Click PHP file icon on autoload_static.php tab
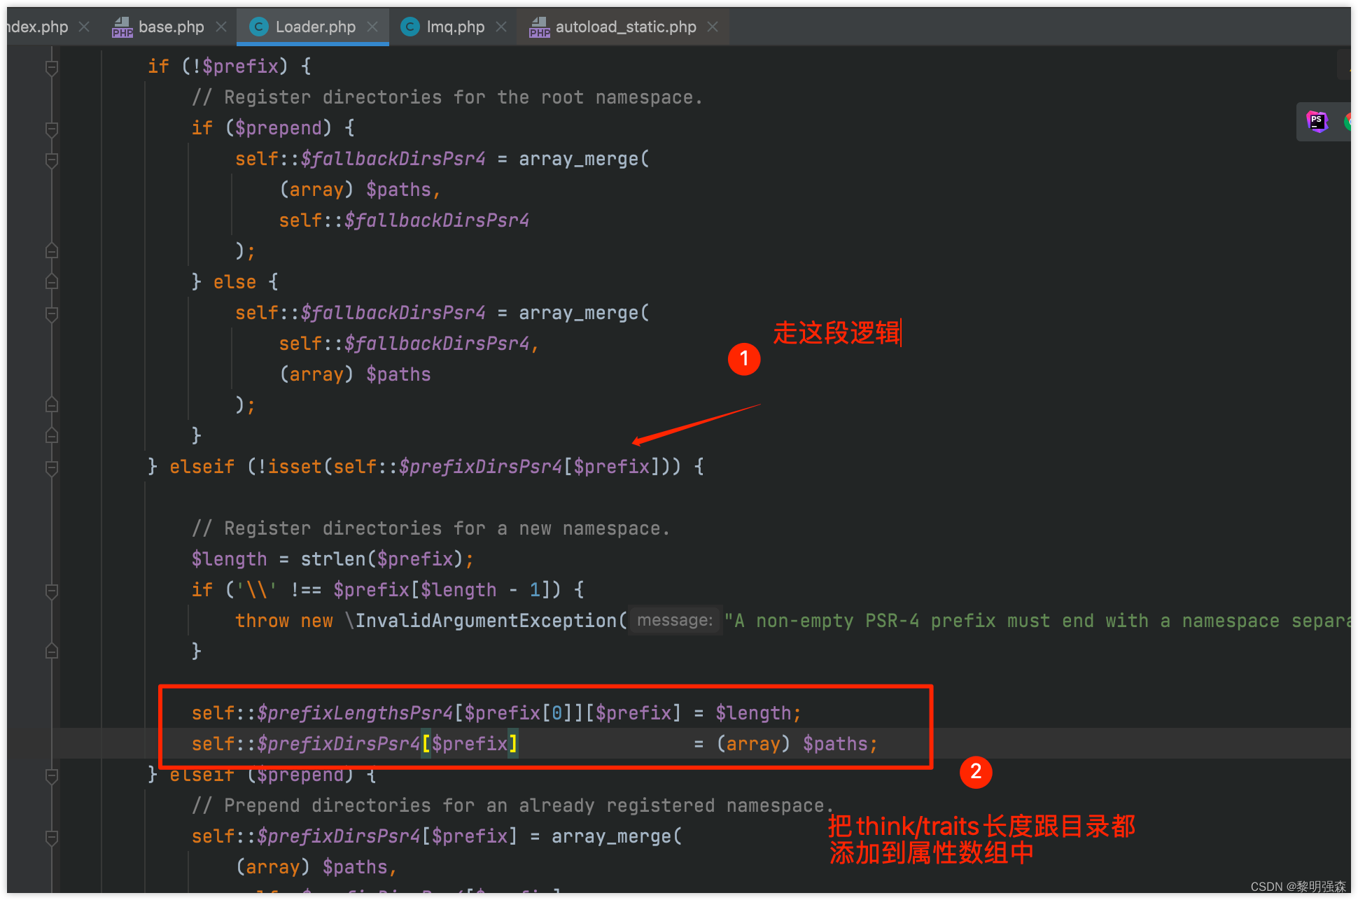1358x900 pixels. tap(539, 27)
